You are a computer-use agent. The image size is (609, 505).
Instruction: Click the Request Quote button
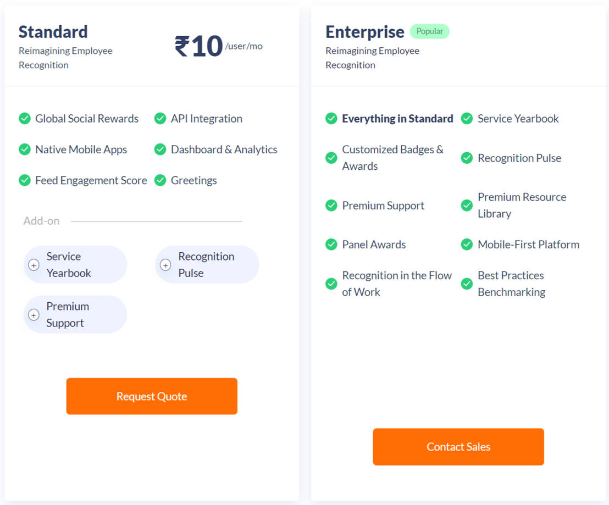[x=152, y=396]
